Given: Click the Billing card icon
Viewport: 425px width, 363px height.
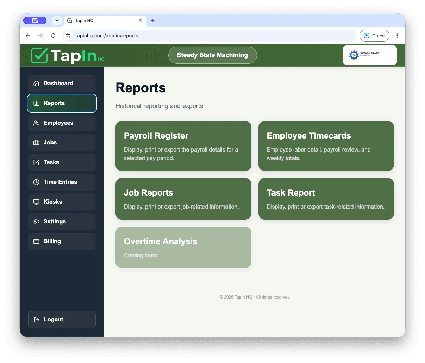Looking at the screenshot, I should pyautogui.click(x=36, y=241).
